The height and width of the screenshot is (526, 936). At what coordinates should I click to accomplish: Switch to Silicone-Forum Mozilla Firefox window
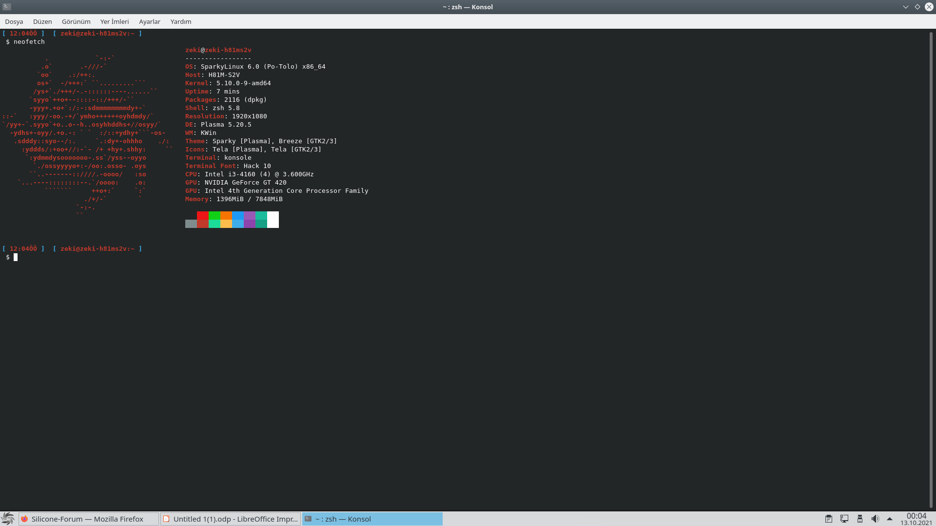(89, 519)
